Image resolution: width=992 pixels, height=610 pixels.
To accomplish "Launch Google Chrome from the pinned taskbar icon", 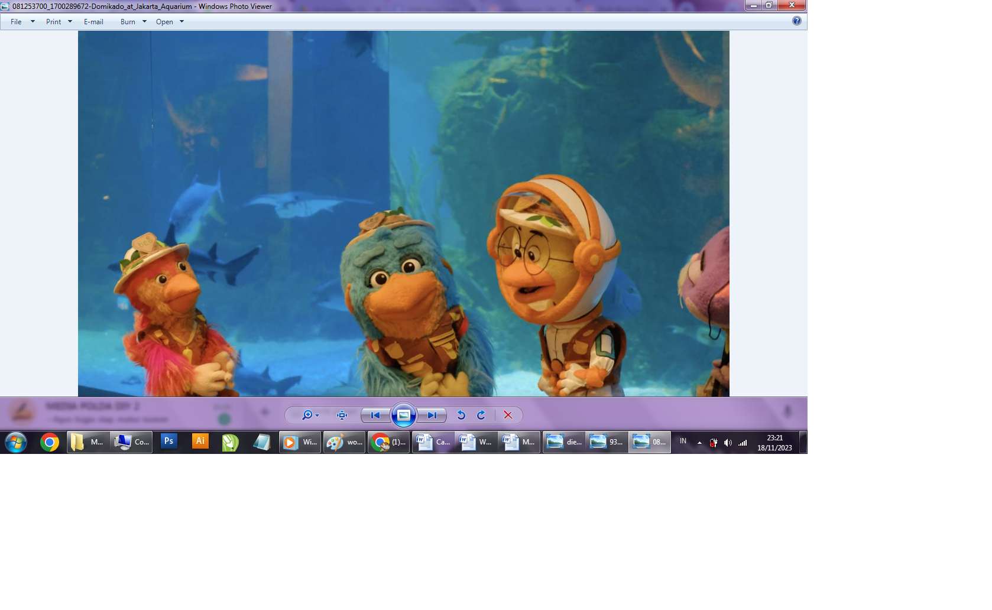I will coord(50,442).
